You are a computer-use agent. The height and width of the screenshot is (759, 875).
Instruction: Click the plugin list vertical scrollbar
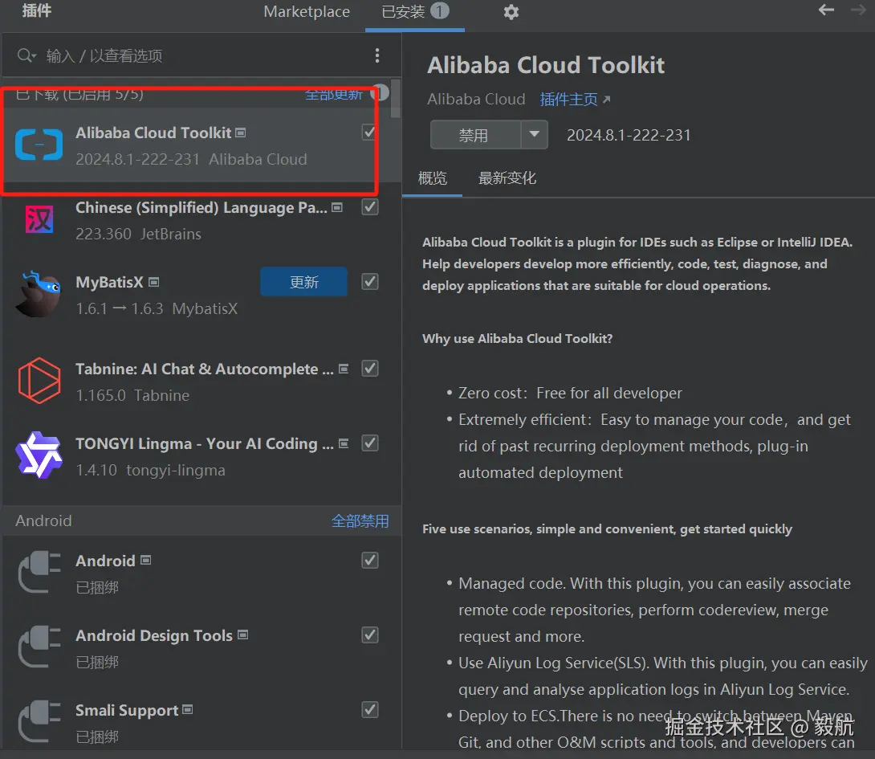click(396, 99)
